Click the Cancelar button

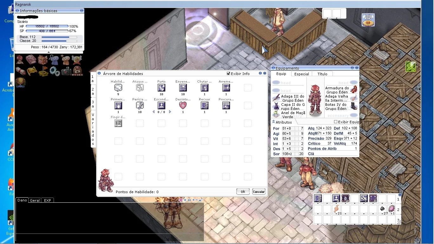(259, 192)
